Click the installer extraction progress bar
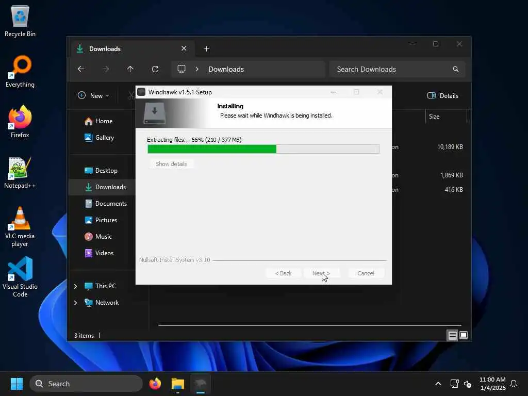Viewport: 528px width, 396px height. point(263,149)
